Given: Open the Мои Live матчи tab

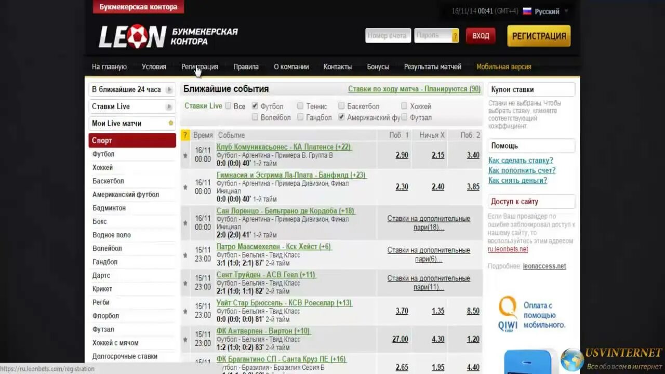Looking at the screenshot, I should point(132,123).
